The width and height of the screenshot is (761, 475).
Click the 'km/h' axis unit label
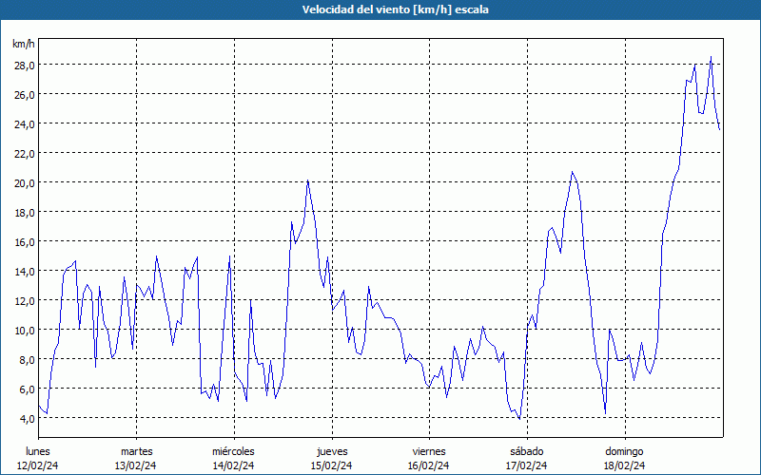pos(23,44)
